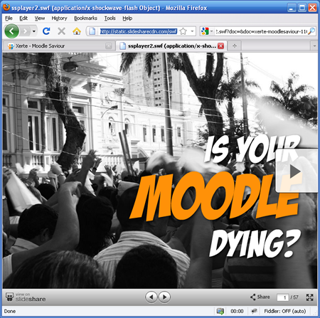Minimize the Firefox window
The width and height of the screenshot is (320, 318).
point(292,8)
